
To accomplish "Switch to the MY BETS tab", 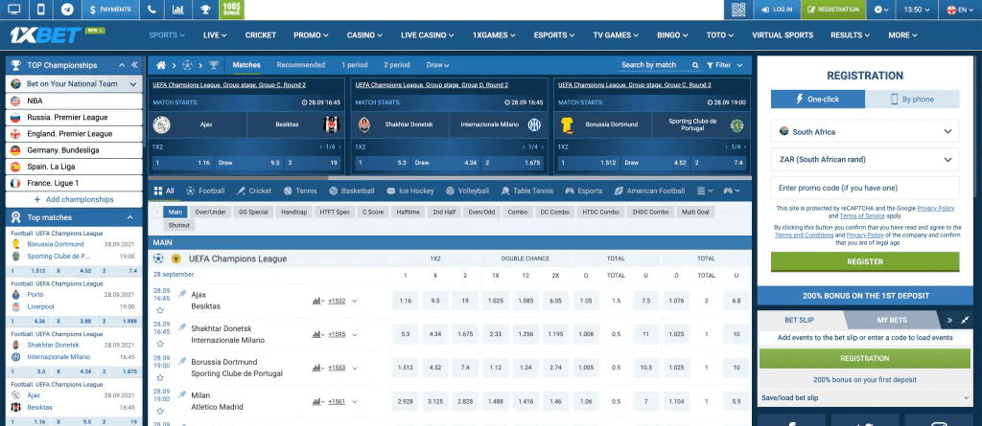I will pos(892,321).
